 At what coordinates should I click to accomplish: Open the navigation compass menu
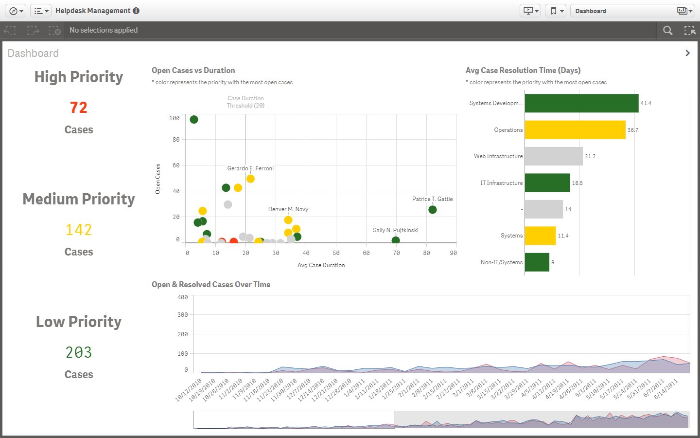click(x=16, y=11)
